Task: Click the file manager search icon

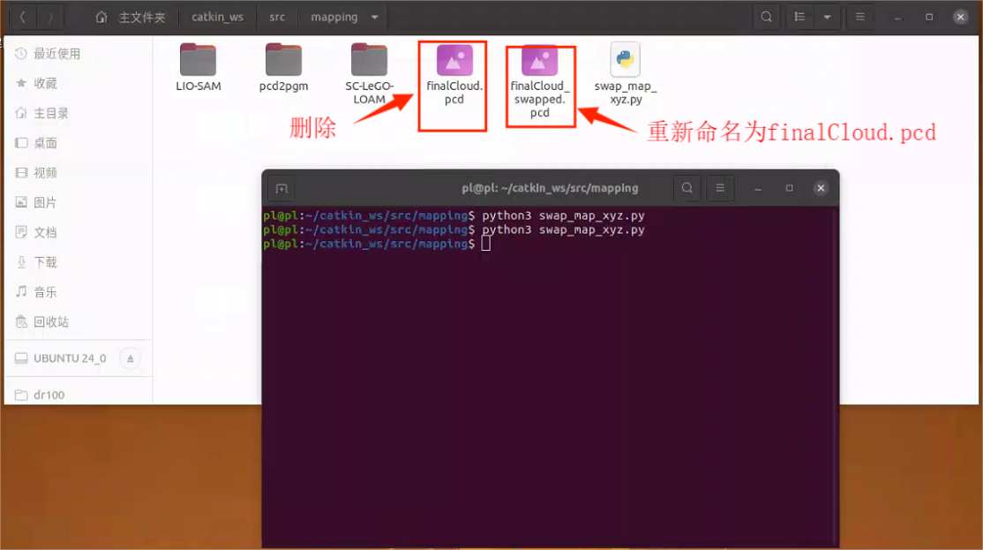Action: click(x=767, y=17)
